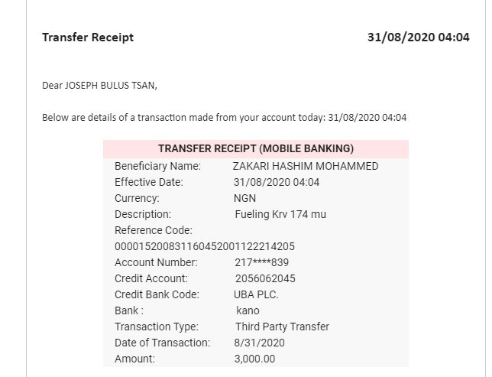Image resolution: width=492 pixels, height=377 pixels.
Task: Click the Amount label
Action: click(x=134, y=359)
